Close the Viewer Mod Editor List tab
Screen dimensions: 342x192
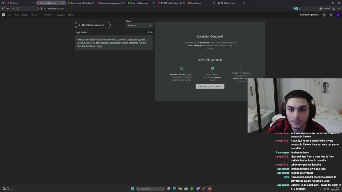point(64,3)
